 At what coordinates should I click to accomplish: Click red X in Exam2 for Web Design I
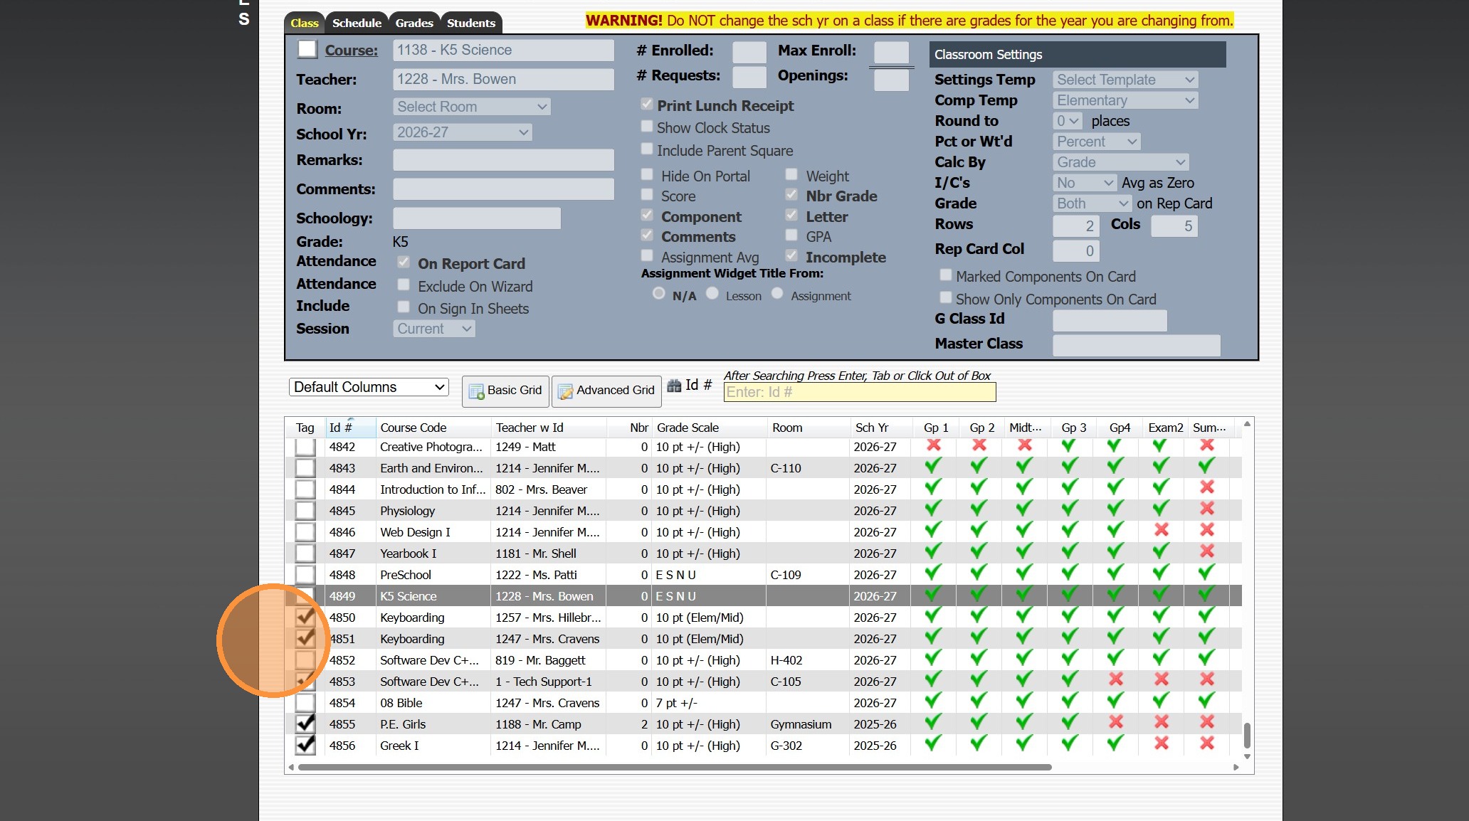tap(1162, 531)
